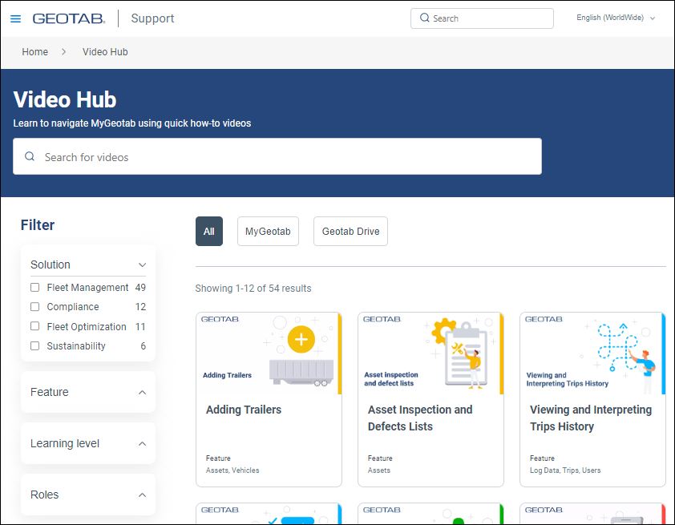Screen dimensions: 675x525
Task: Expand the Feature filter section
Action: (142, 393)
